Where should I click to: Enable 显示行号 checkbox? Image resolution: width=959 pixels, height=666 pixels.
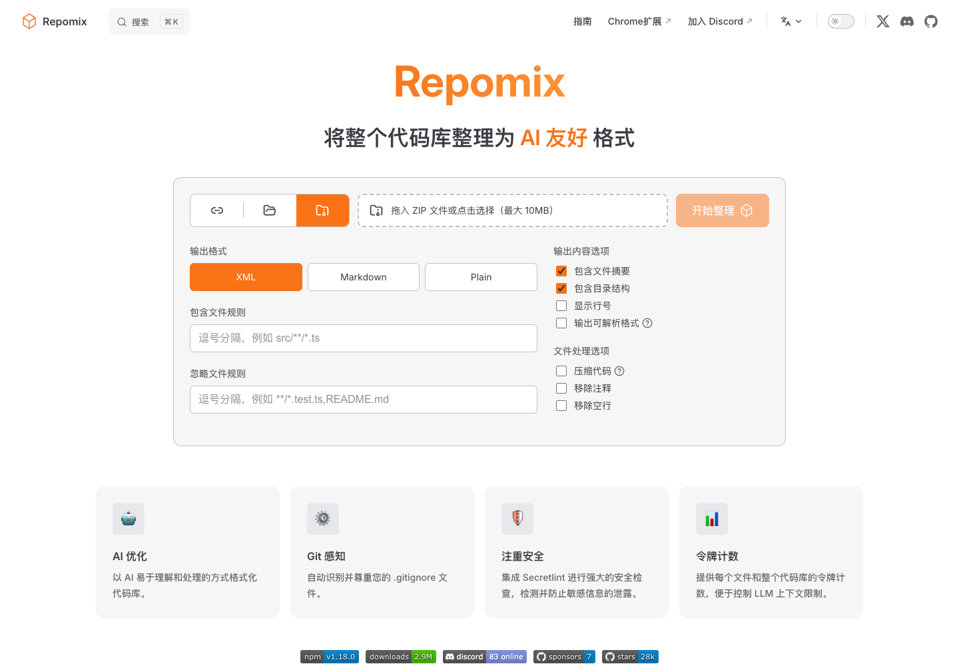[x=561, y=306]
